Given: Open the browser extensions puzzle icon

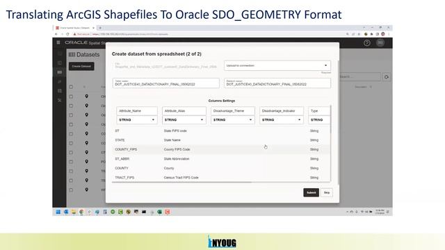Looking at the screenshot, I should click(371, 34).
